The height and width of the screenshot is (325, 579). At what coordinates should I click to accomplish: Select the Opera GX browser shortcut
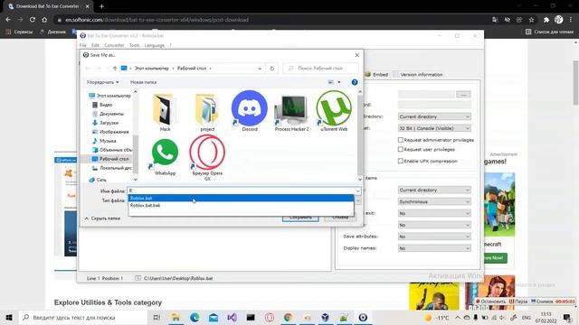coord(207,158)
